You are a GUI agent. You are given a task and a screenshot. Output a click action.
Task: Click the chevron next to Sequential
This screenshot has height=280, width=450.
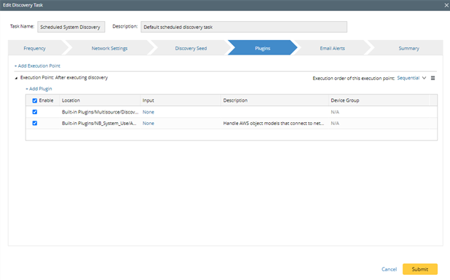425,78
